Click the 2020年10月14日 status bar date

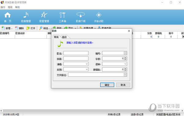click(x=11, y=114)
